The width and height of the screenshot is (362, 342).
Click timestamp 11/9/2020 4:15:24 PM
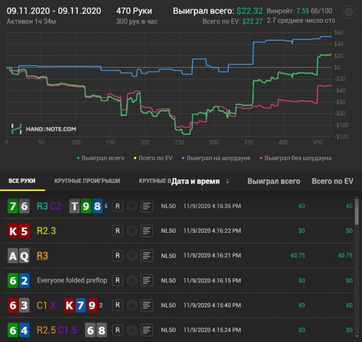point(212,330)
